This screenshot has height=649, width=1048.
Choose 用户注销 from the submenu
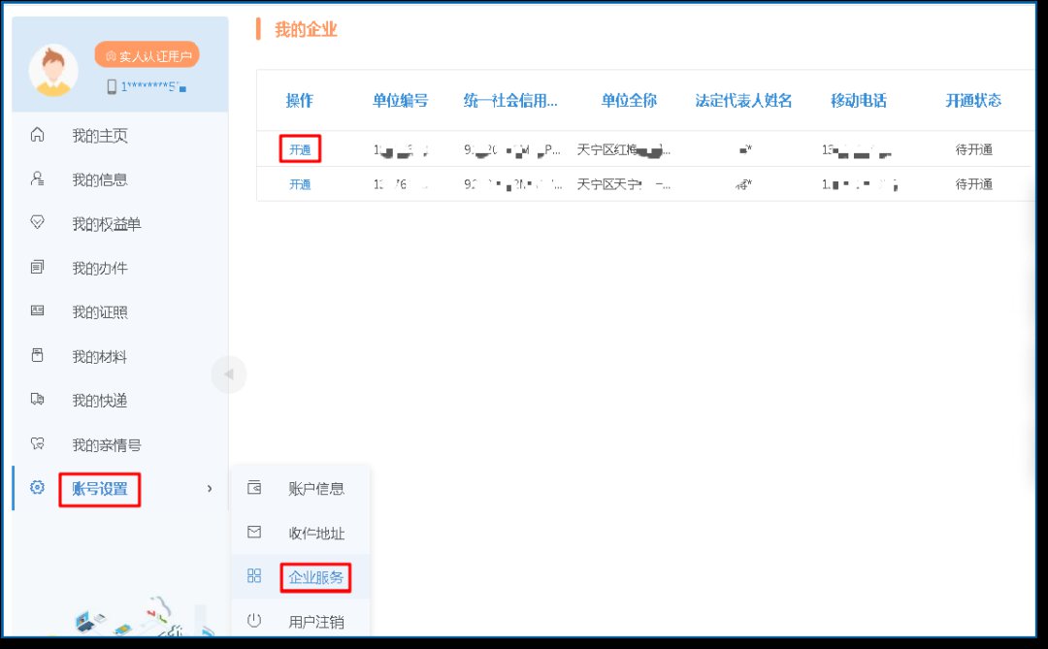(x=316, y=622)
